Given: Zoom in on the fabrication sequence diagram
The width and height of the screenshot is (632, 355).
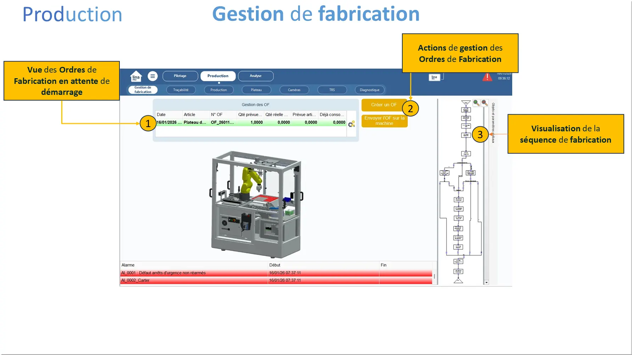Looking at the screenshot, I should click(476, 103).
